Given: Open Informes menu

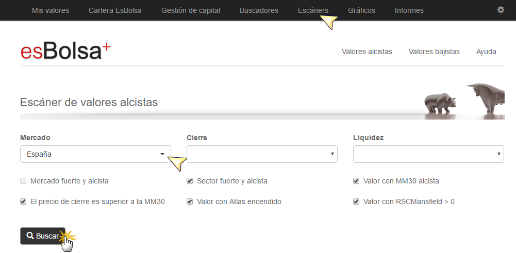Looking at the screenshot, I should (409, 10).
